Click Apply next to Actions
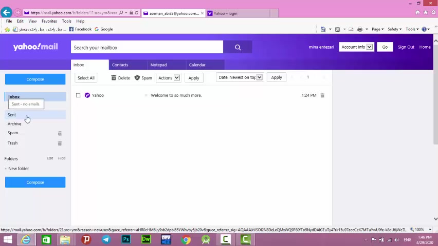The width and height of the screenshot is (438, 246). click(194, 78)
